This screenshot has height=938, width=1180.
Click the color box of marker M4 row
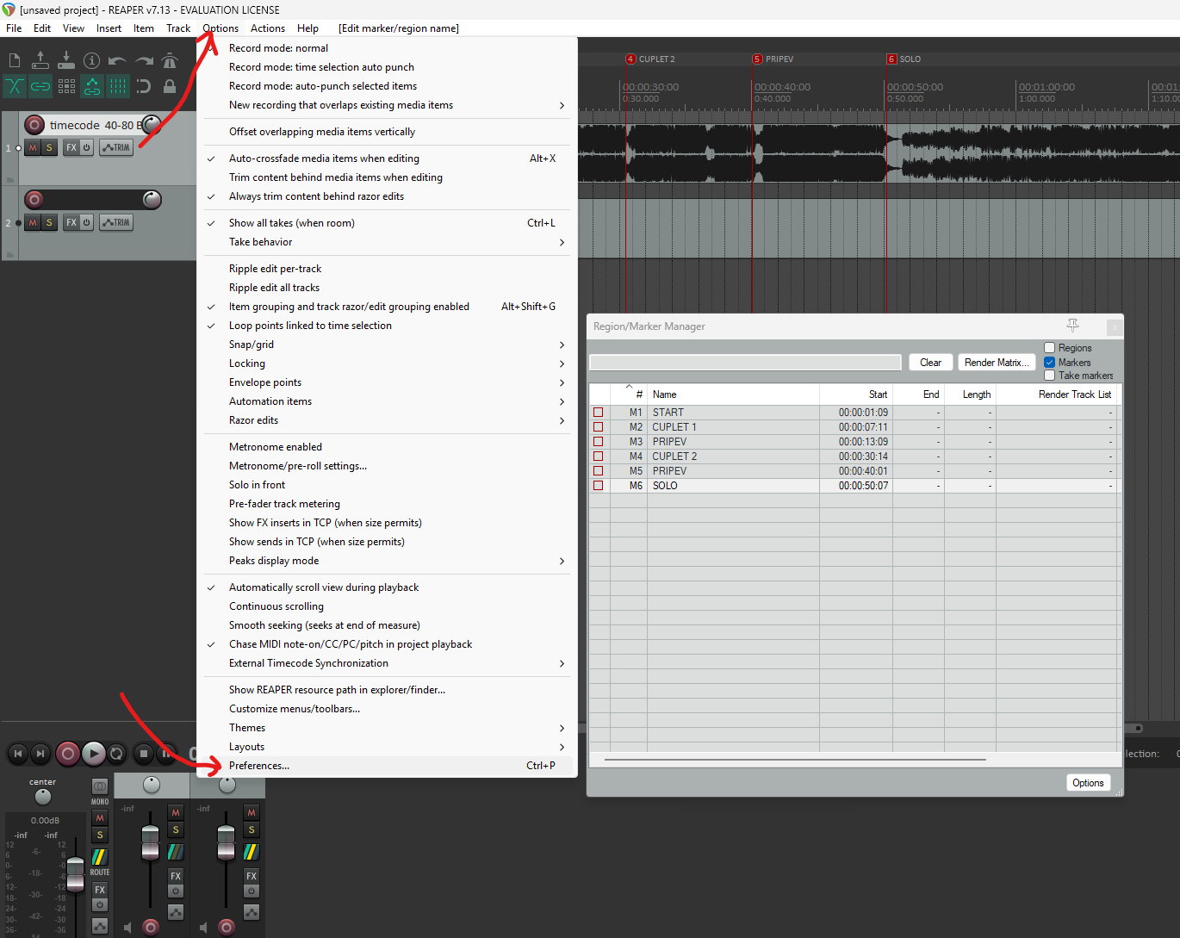click(x=599, y=457)
